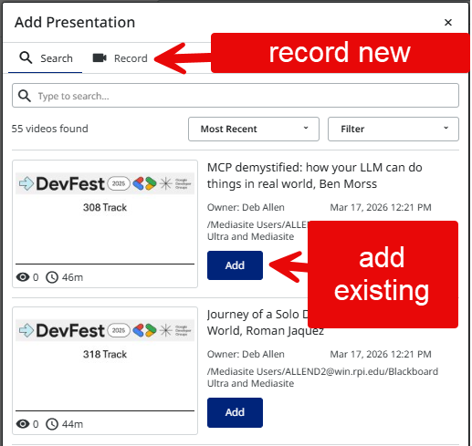Image resolution: width=472 pixels, height=446 pixels.
Task: Click the magnifier icon inside search field
Action: [x=25, y=96]
